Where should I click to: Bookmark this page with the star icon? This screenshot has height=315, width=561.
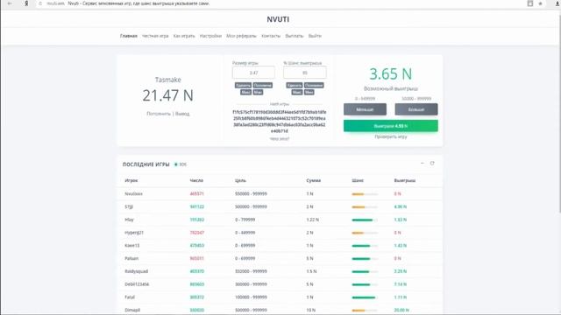click(540, 3)
